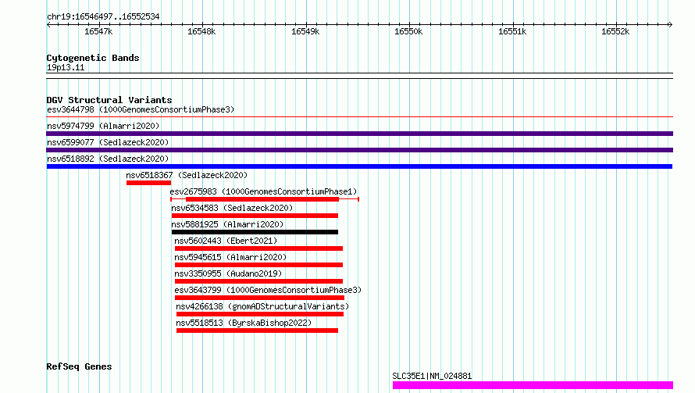
Task: Click the purple nsv6599077 variant bar
Action: (359, 150)
